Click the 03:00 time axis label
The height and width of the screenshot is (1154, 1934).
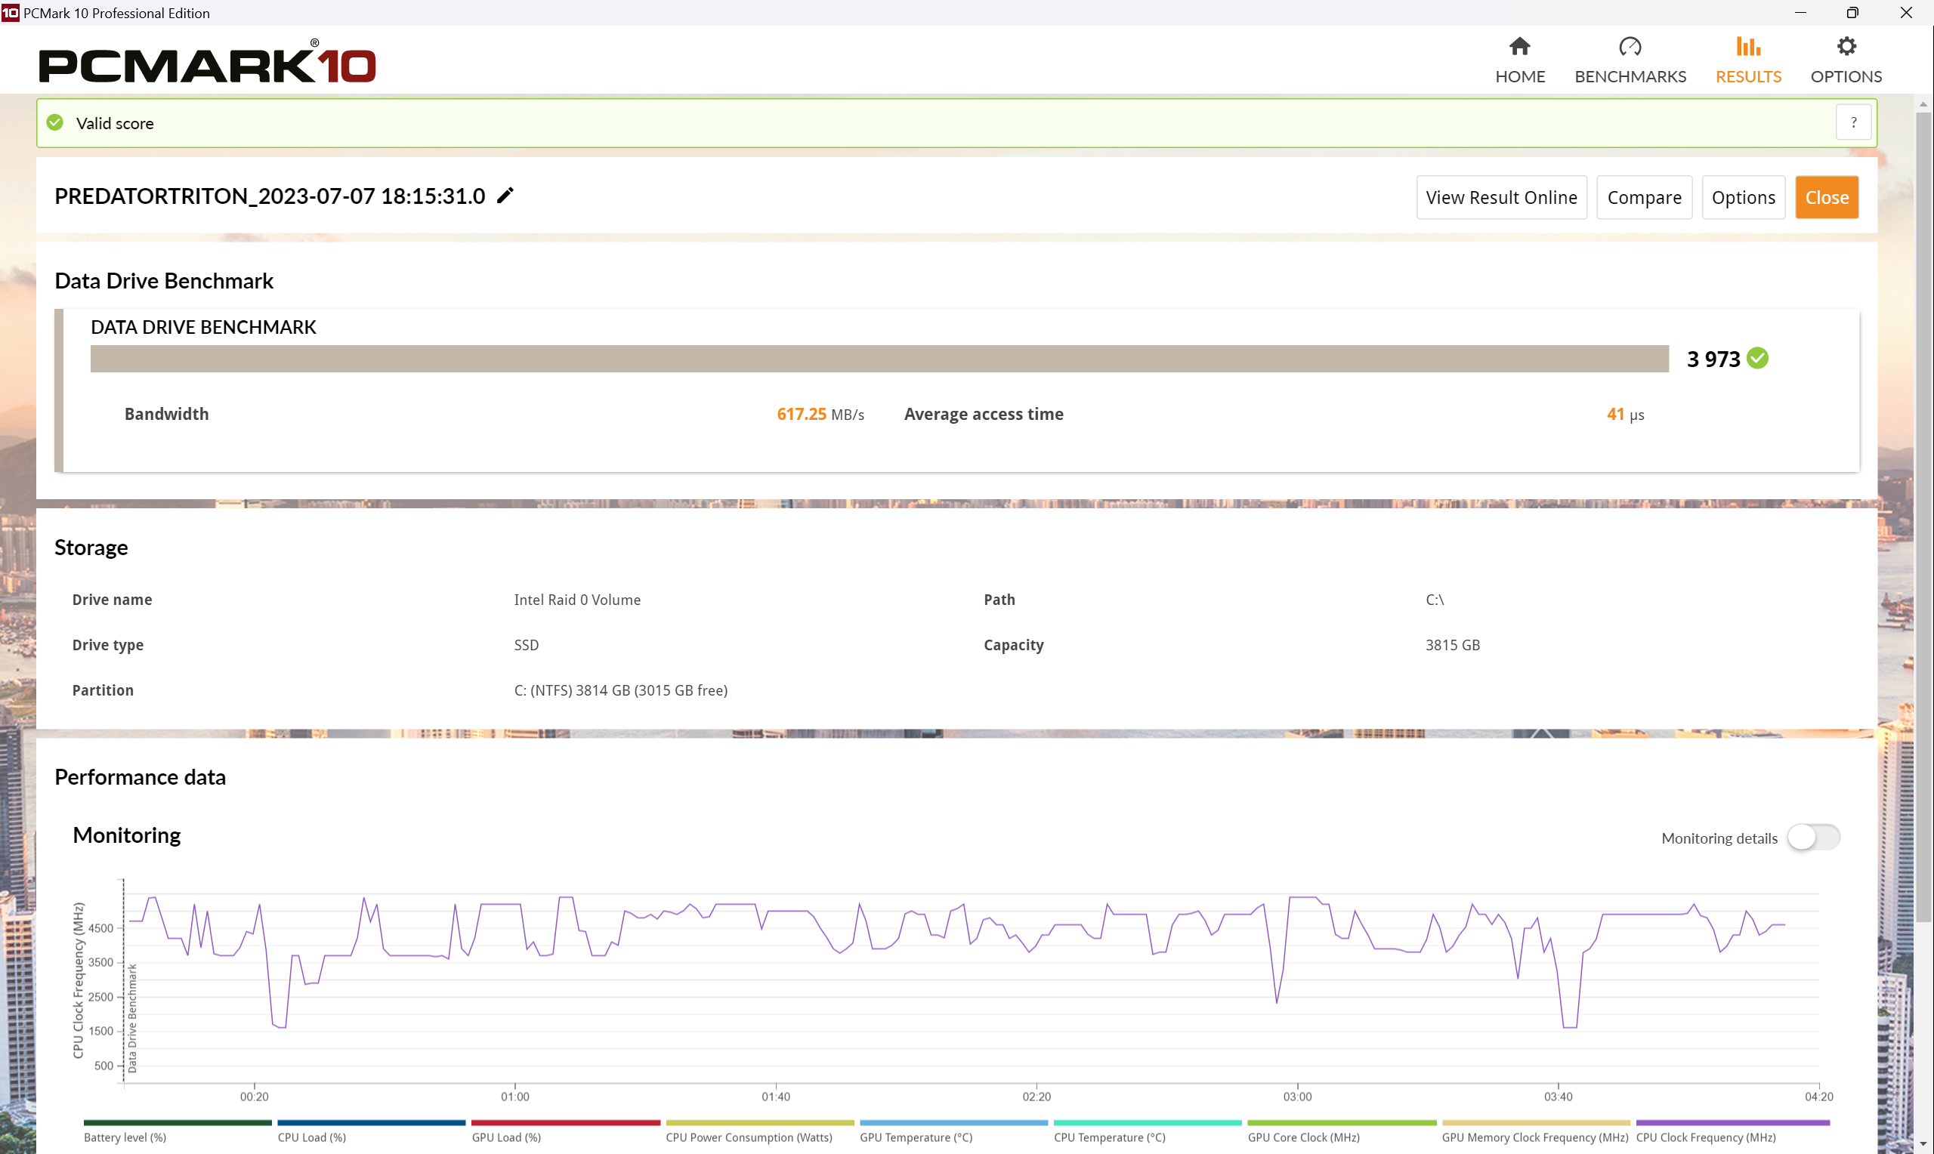[x=1297, y=1097]
